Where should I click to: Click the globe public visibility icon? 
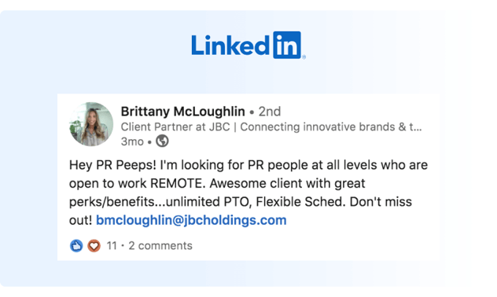tap(162, 141)
